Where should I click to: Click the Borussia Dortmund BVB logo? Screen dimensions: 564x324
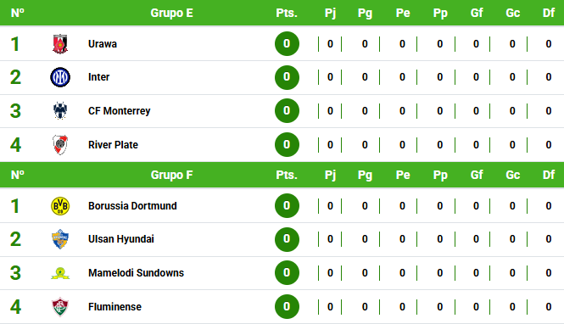pyautogui.click(x=60, y=206)
